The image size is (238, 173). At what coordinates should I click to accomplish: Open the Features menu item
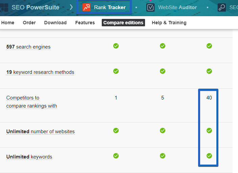(x=85, y=23)
